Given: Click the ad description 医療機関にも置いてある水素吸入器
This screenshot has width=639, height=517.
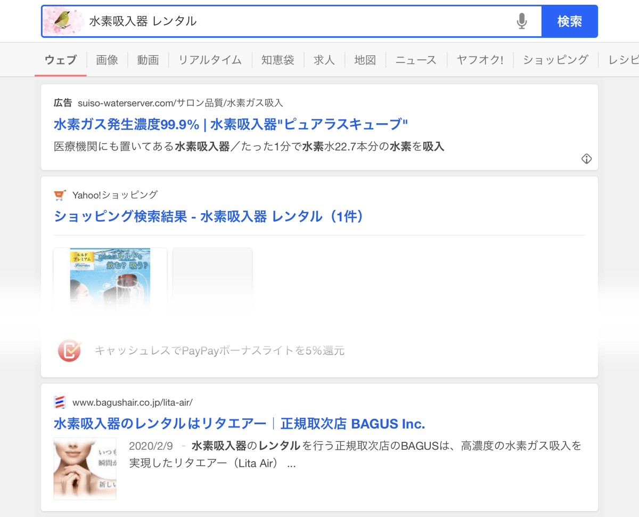Looking at the screenshot, I should click(x=249, y=146).
